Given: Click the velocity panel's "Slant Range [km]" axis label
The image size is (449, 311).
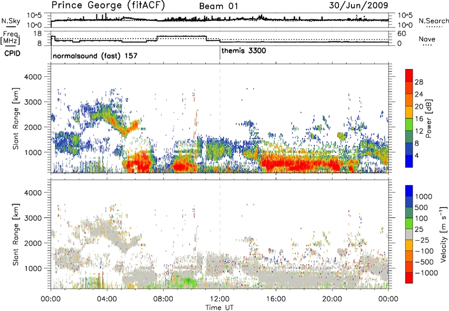Looking at the screenshot, I should 16,234.
